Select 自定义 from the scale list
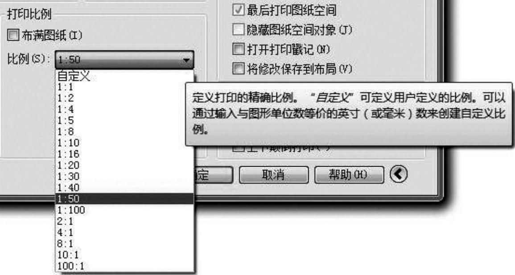Viewport: 515px width, 275px height. click(125, 76)
